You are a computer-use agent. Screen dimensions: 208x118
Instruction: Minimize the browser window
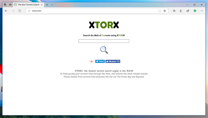[x=187, y=5]
